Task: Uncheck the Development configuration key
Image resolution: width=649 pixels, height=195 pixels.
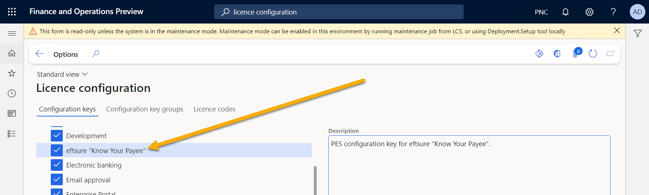Action: tap(57, 136)
